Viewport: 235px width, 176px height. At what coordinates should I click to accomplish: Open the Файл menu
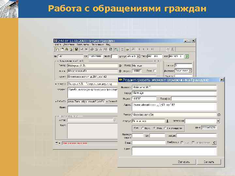coord(58,45)
